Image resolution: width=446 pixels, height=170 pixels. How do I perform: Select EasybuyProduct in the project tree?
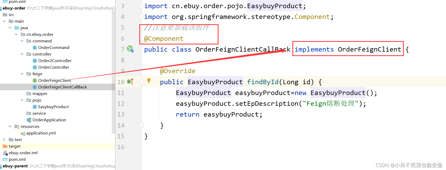(54, 107)
